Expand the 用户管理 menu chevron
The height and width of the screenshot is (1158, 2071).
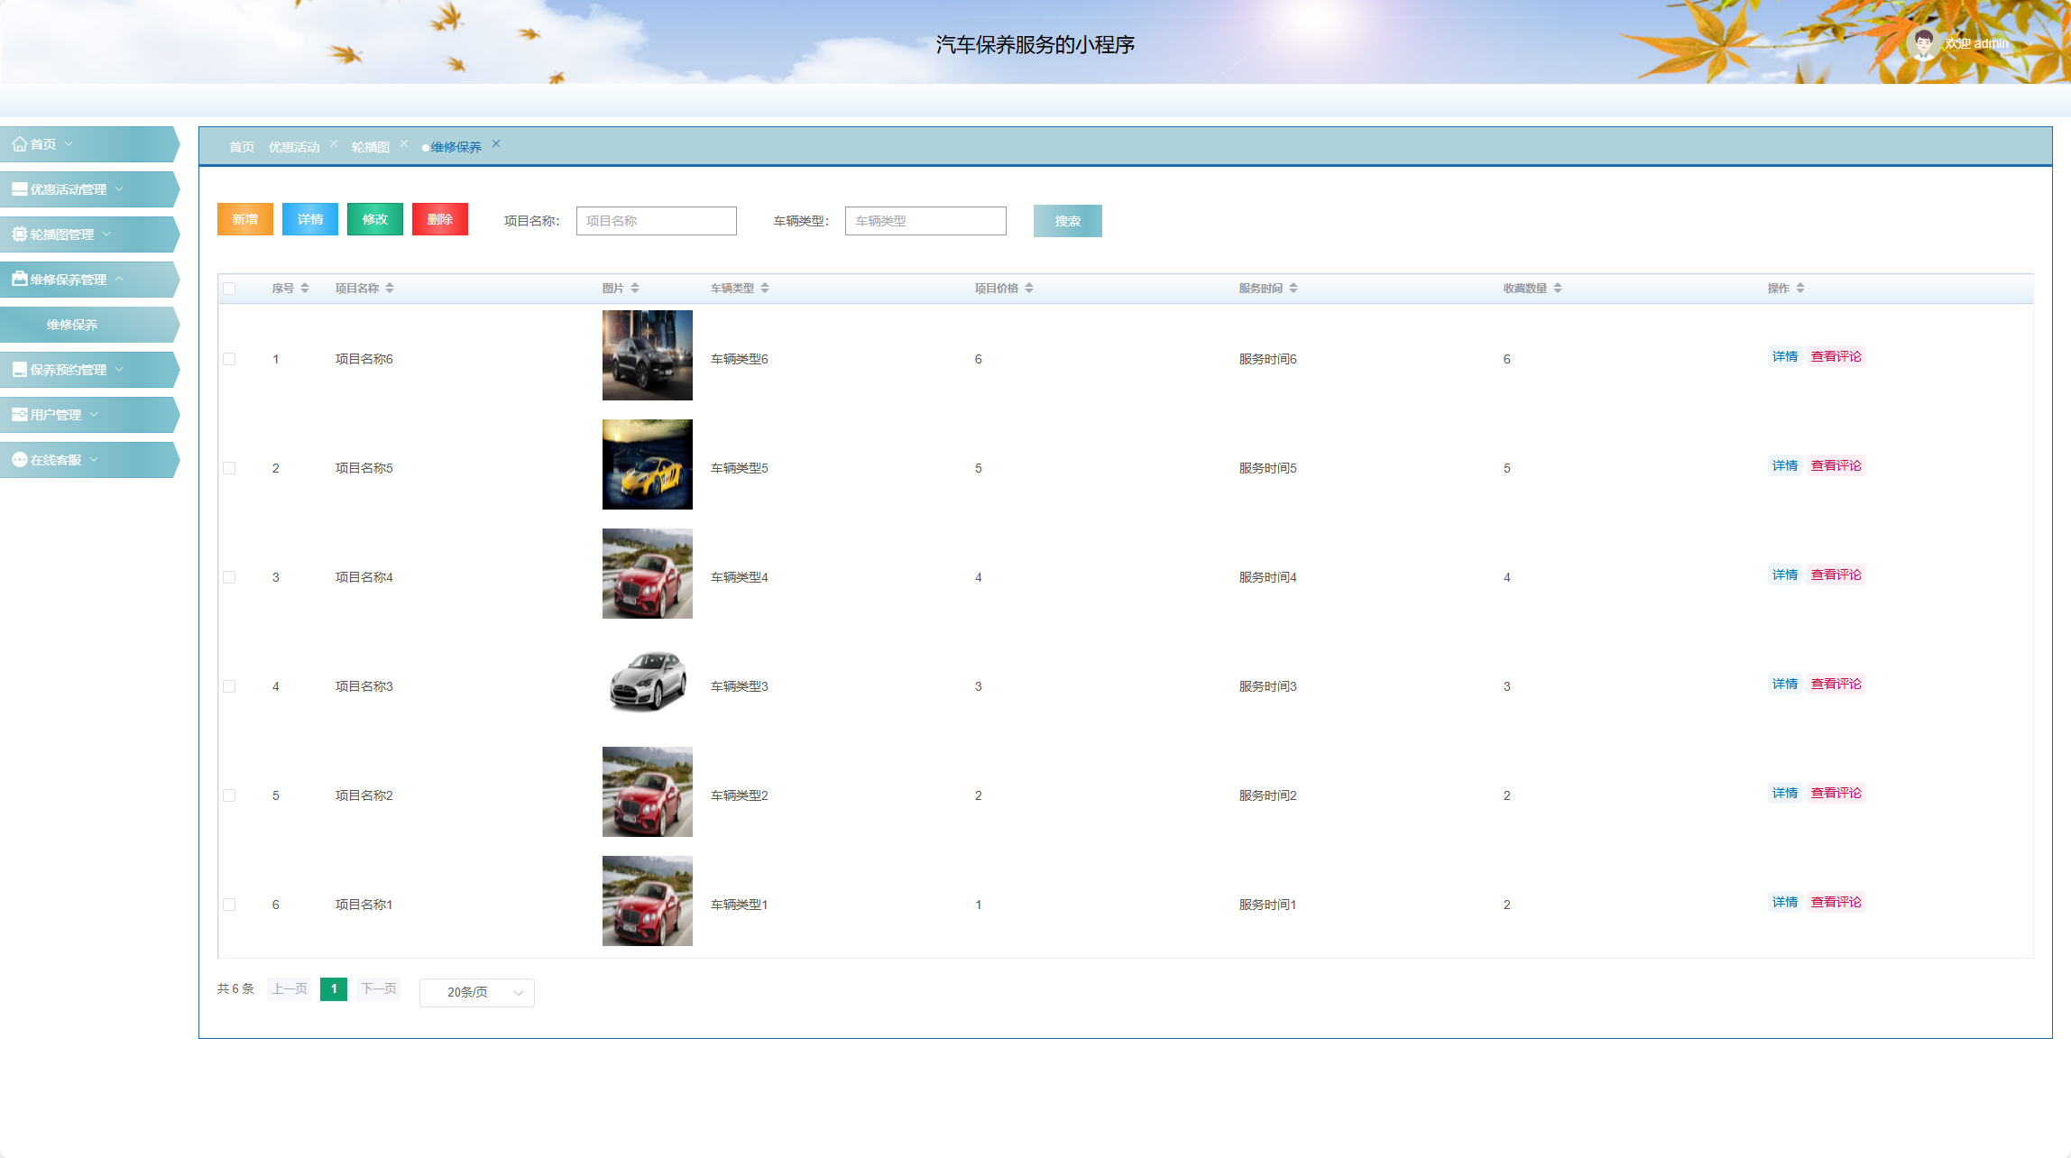click(95, 415)
